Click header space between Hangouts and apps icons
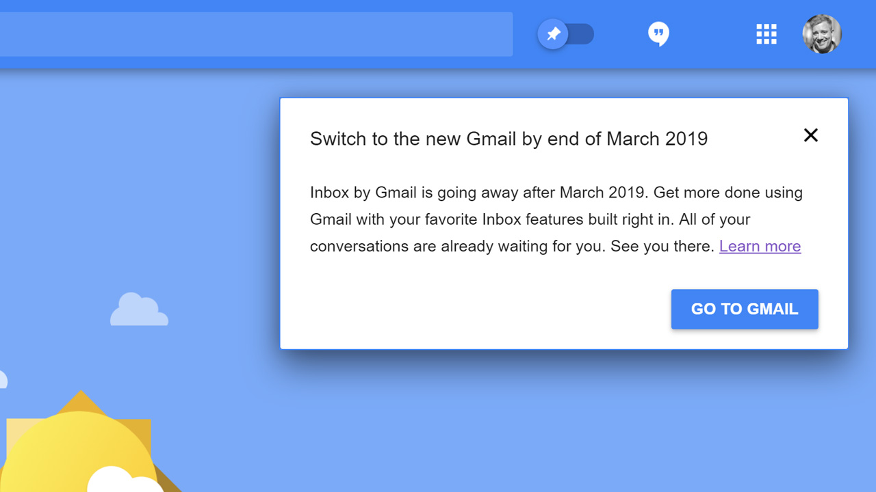Screen dimensions: 876x492 point(712,34)
